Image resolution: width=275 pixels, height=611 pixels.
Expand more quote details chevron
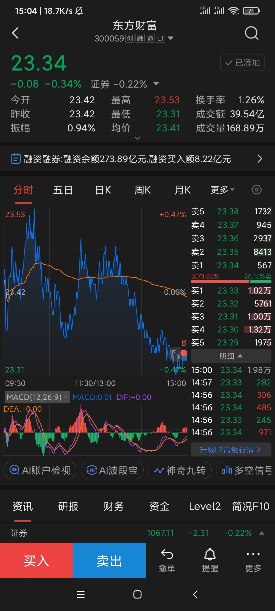coord(137,138)
